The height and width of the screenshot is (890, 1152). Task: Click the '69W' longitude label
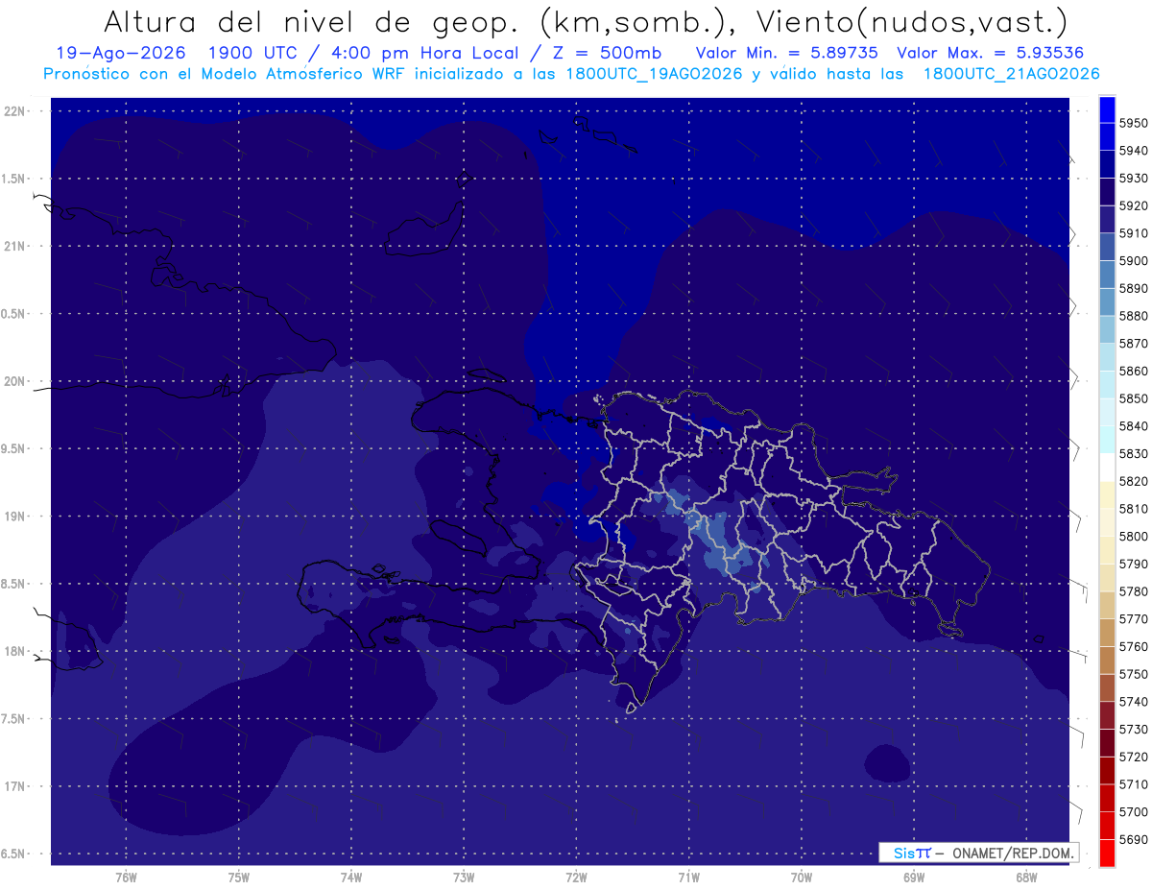click(x=914, y=878)
